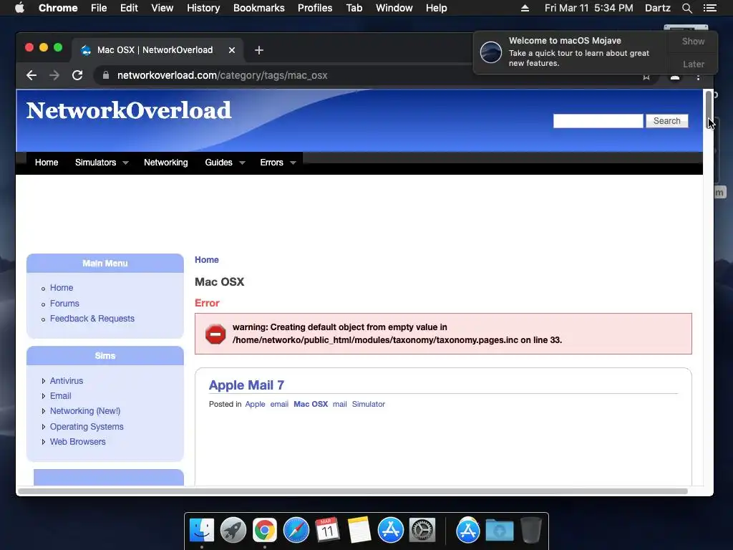Open a new tab with plus icon
Image resolution: width=733 pixels, height=550 pixels.
click(x=259, y=50)
